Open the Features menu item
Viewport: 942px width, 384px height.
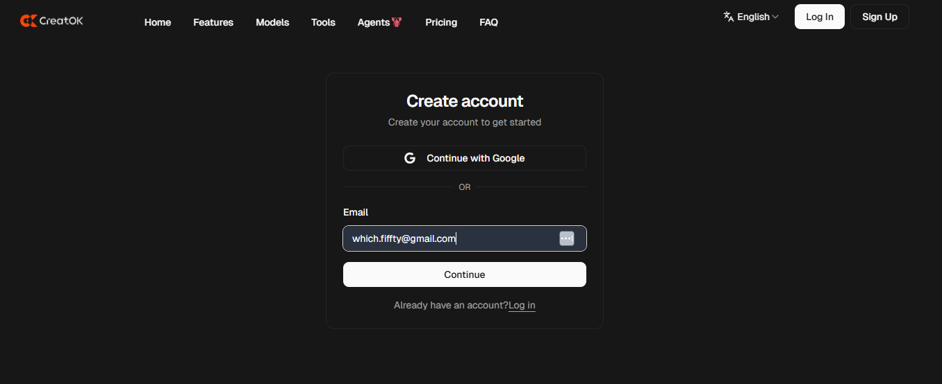click(213, 22)
